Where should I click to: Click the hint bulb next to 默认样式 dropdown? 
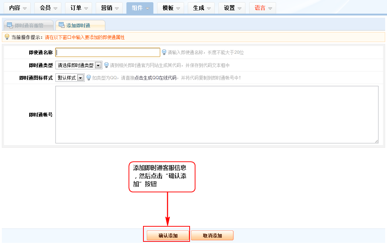[89, 78]
